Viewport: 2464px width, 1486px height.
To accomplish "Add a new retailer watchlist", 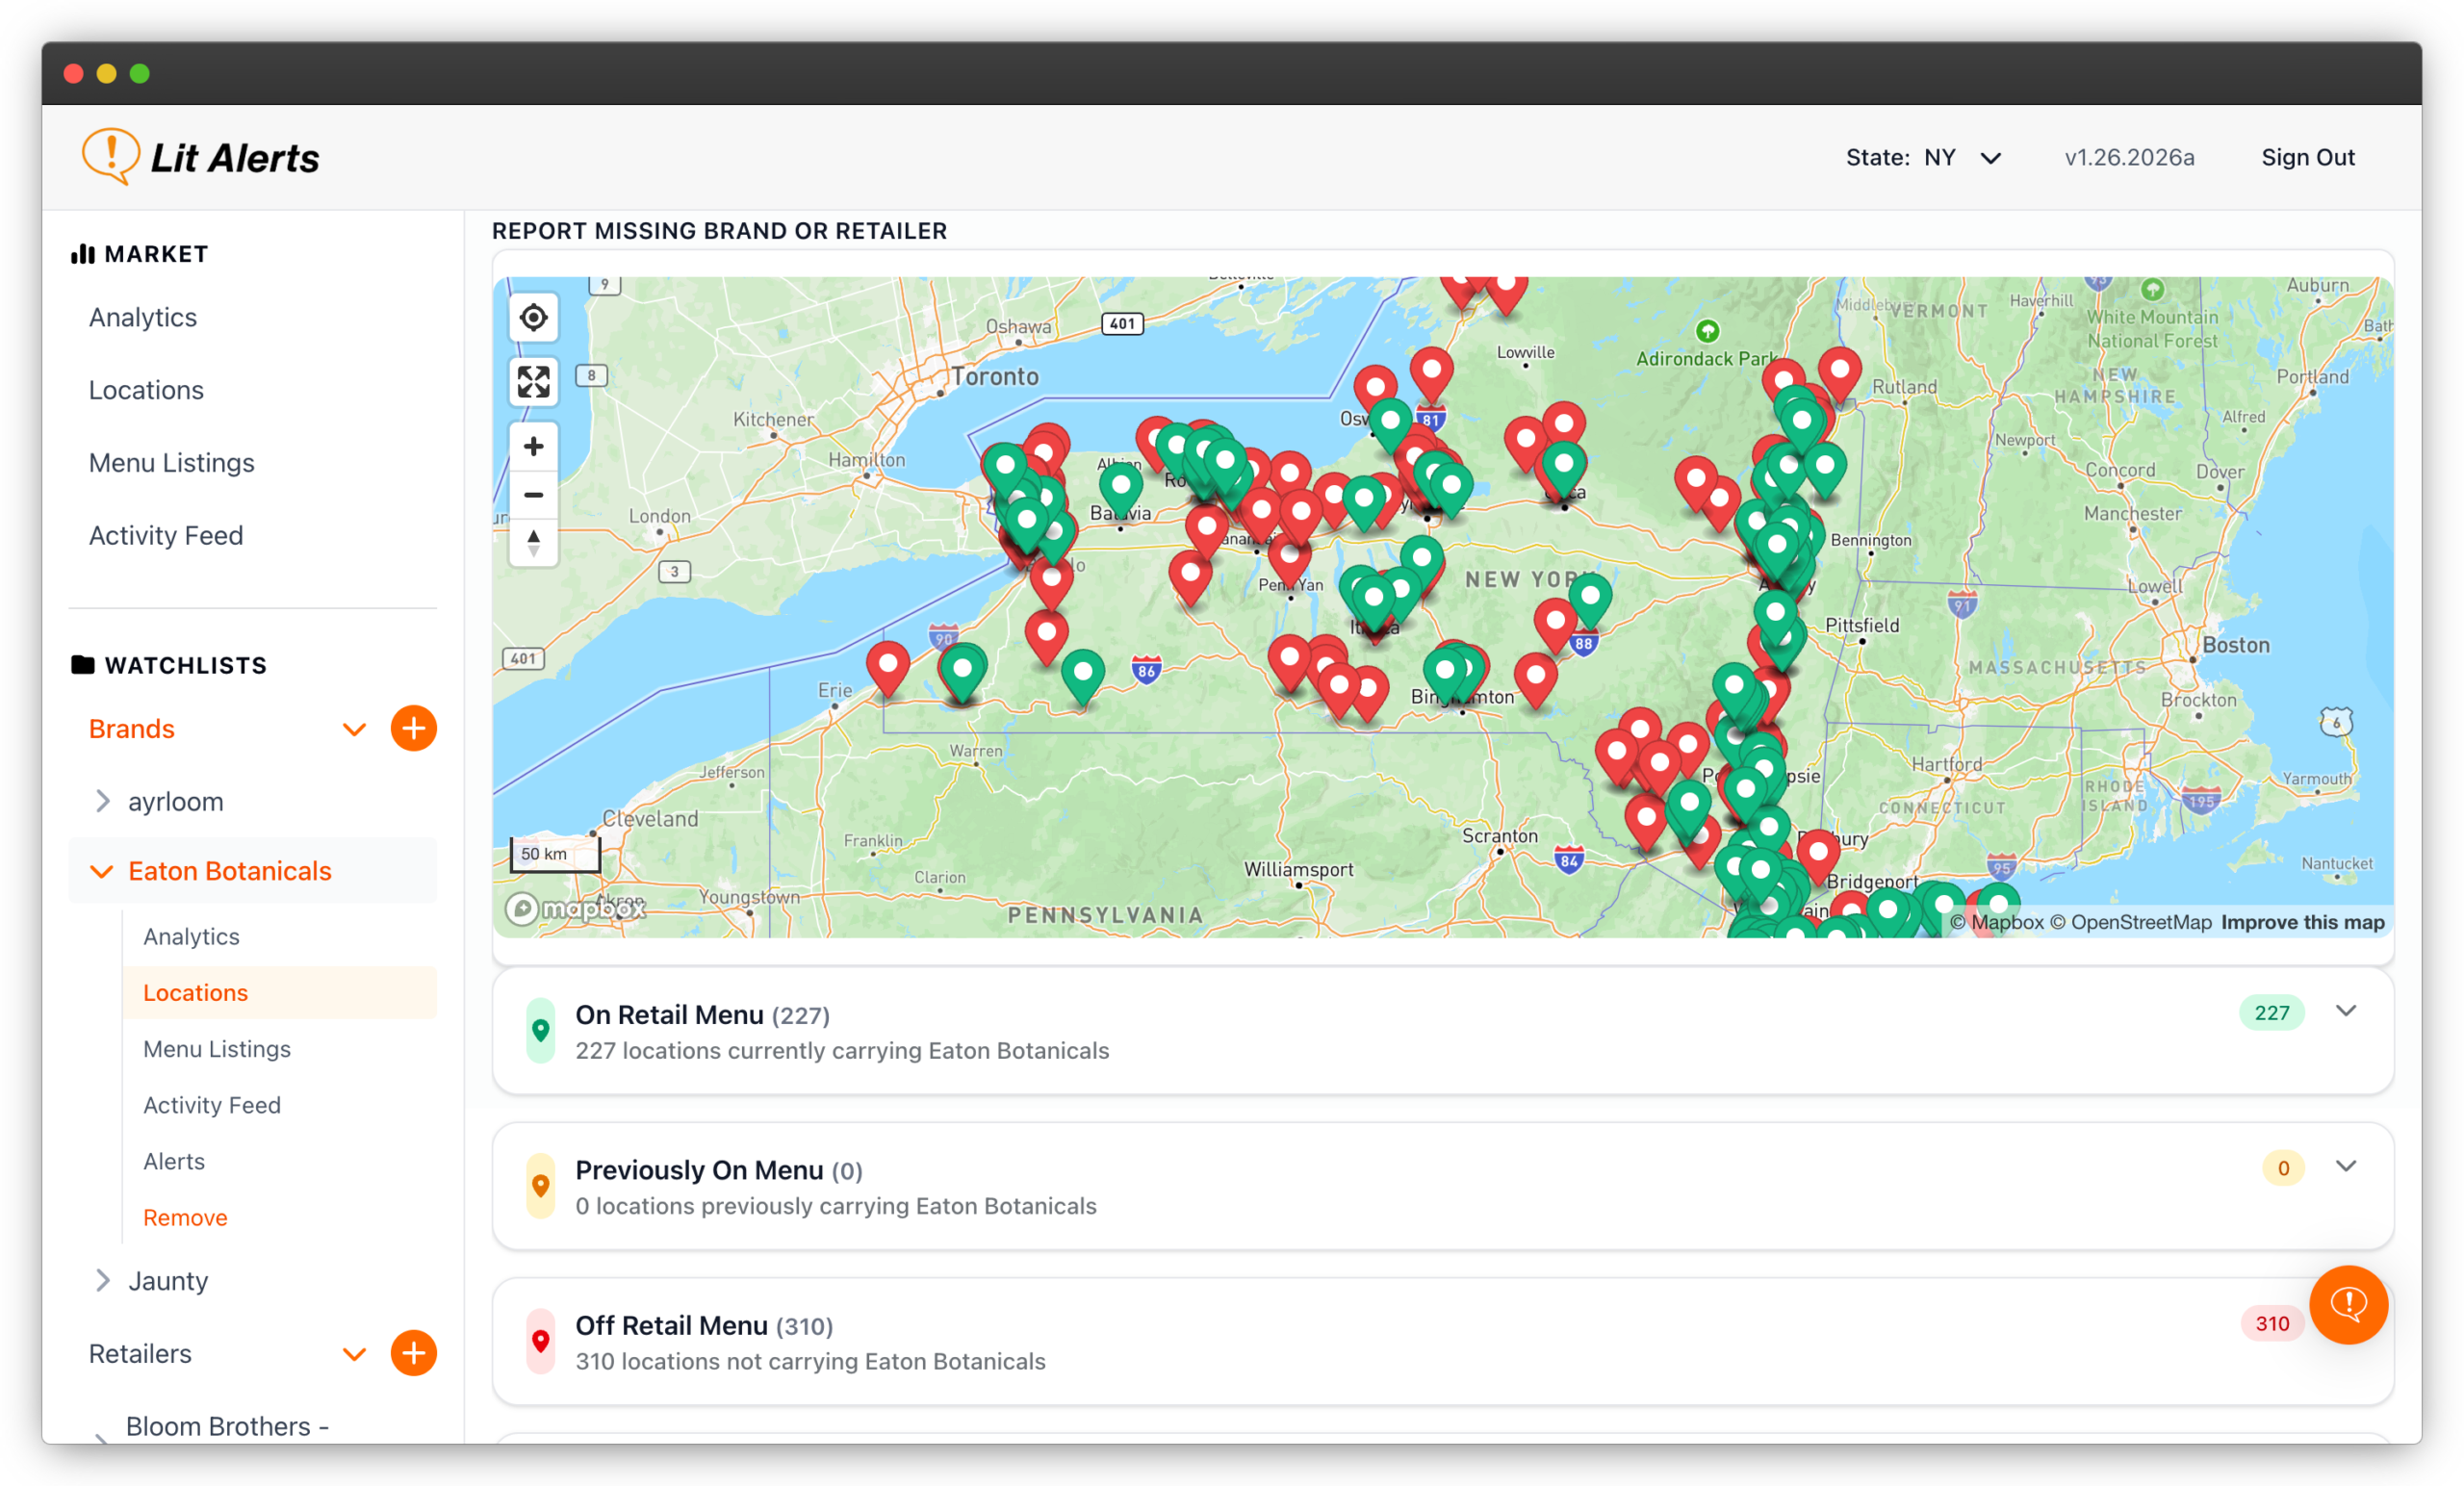I will (413, 1353).
